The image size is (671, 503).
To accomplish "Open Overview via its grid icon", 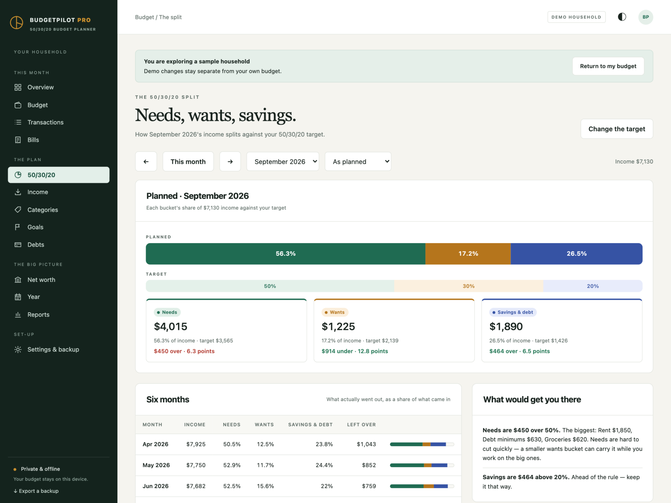I will 18,87.
